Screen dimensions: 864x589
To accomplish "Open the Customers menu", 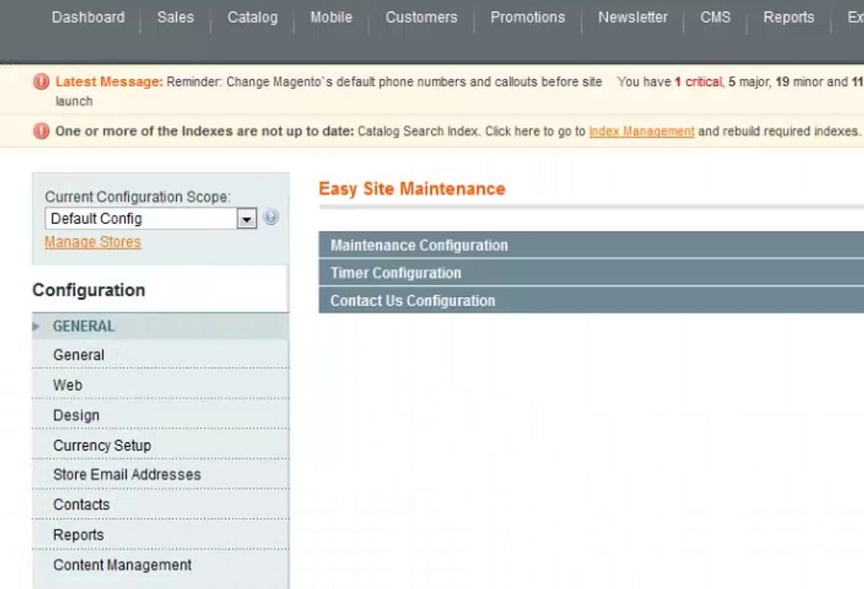I will (421, 18).
